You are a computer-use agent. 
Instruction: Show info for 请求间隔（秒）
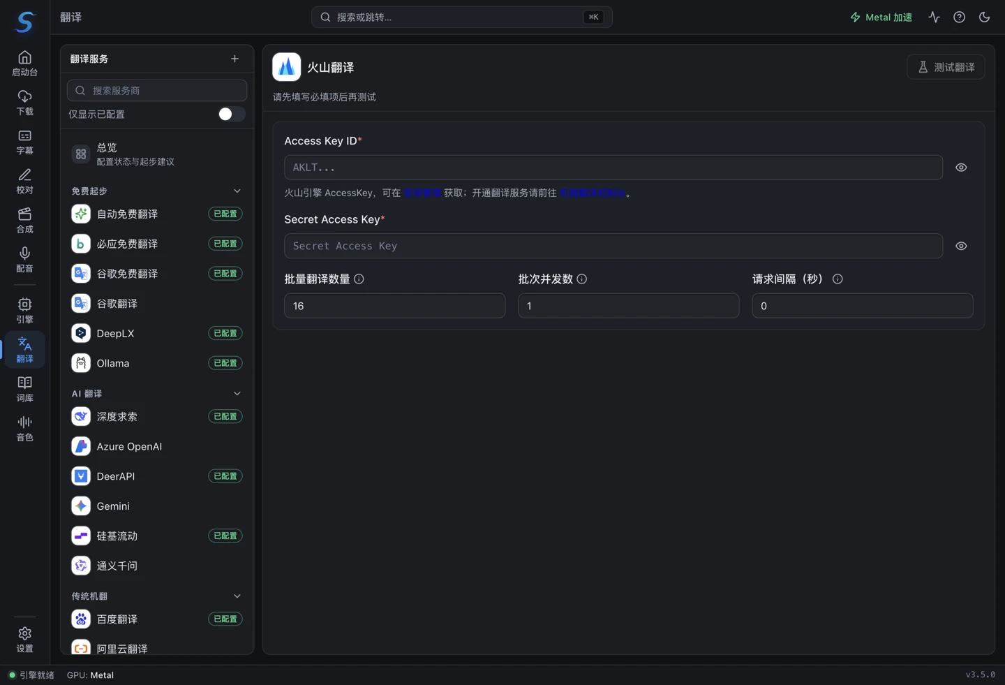click(837, 279)
